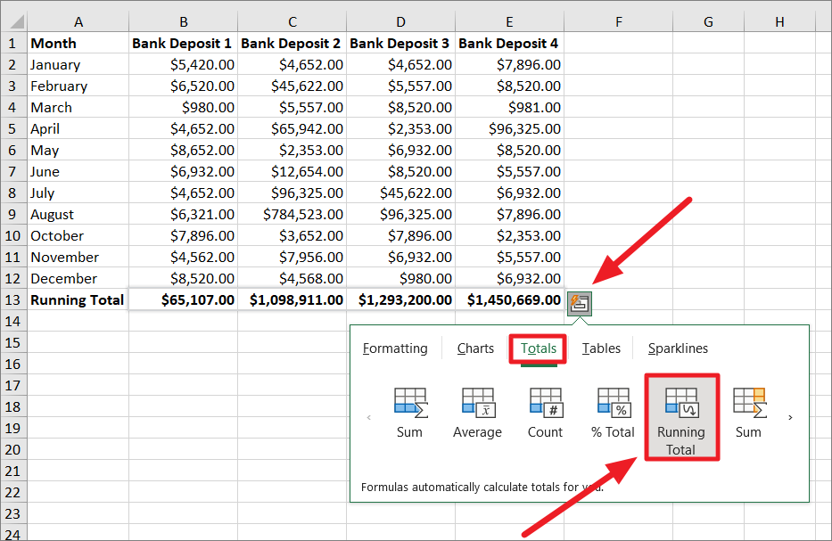
Task: Activate the Totals tab
Action: coord(537,348)
